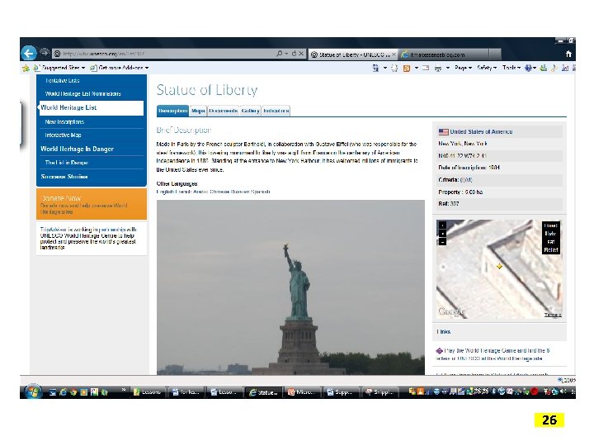Click the purple World Heritage Game icon

(x=440, y=351)
